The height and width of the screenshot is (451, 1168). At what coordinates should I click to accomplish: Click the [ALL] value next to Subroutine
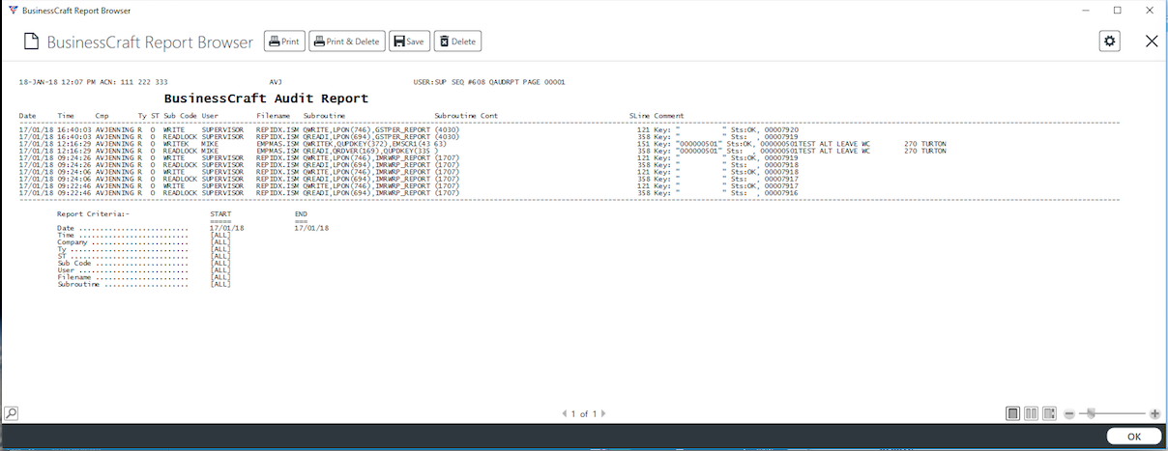pos(220,284)
